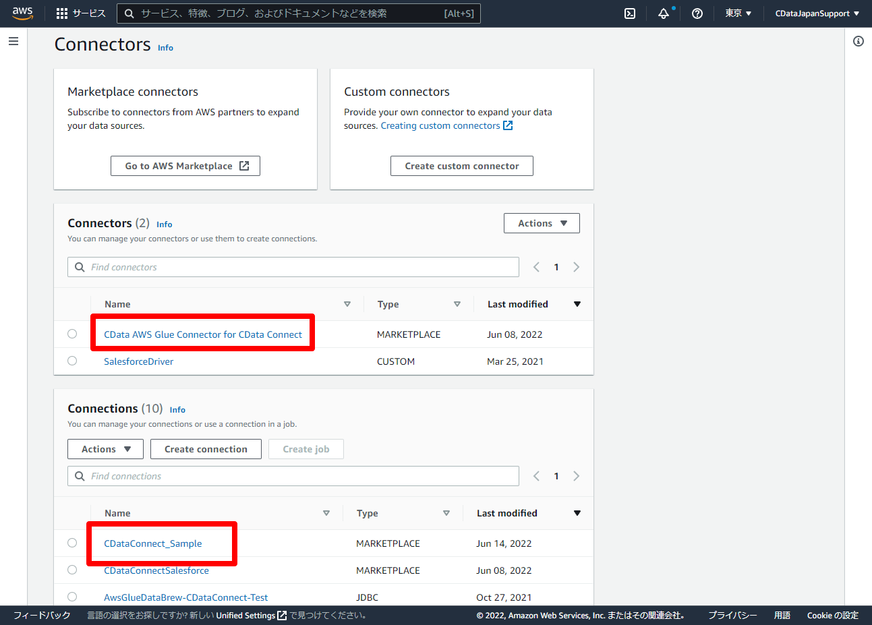Click the 用語 footer link
Screen dimensions: 872x625
coord(782,616)
